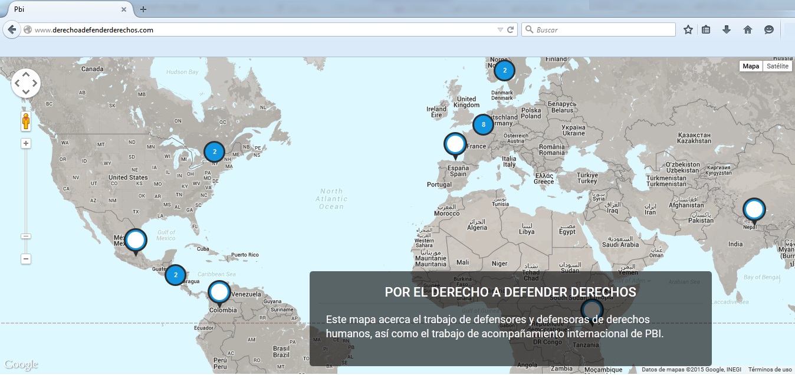This screenshot has width=795, height=375.
Task: Click the 'Canada' map label
Action: click(x=92, y=69)
